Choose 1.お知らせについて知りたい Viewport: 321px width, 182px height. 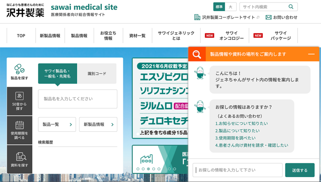[241, 123]
